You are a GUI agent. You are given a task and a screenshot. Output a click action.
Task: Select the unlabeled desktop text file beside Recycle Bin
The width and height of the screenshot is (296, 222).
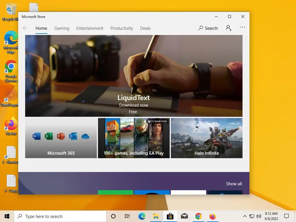pyautogui.click(x=34, y=7)
